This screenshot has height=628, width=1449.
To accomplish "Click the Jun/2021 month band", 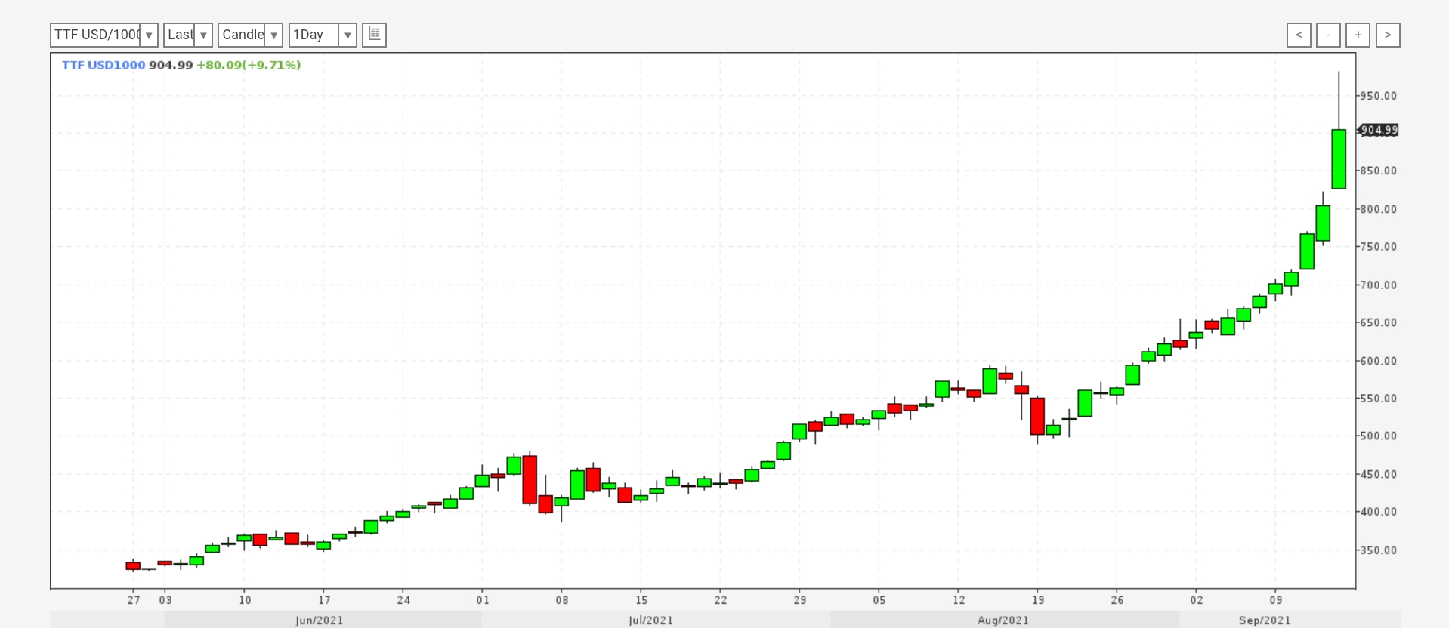I will click(x=323, y=620).
